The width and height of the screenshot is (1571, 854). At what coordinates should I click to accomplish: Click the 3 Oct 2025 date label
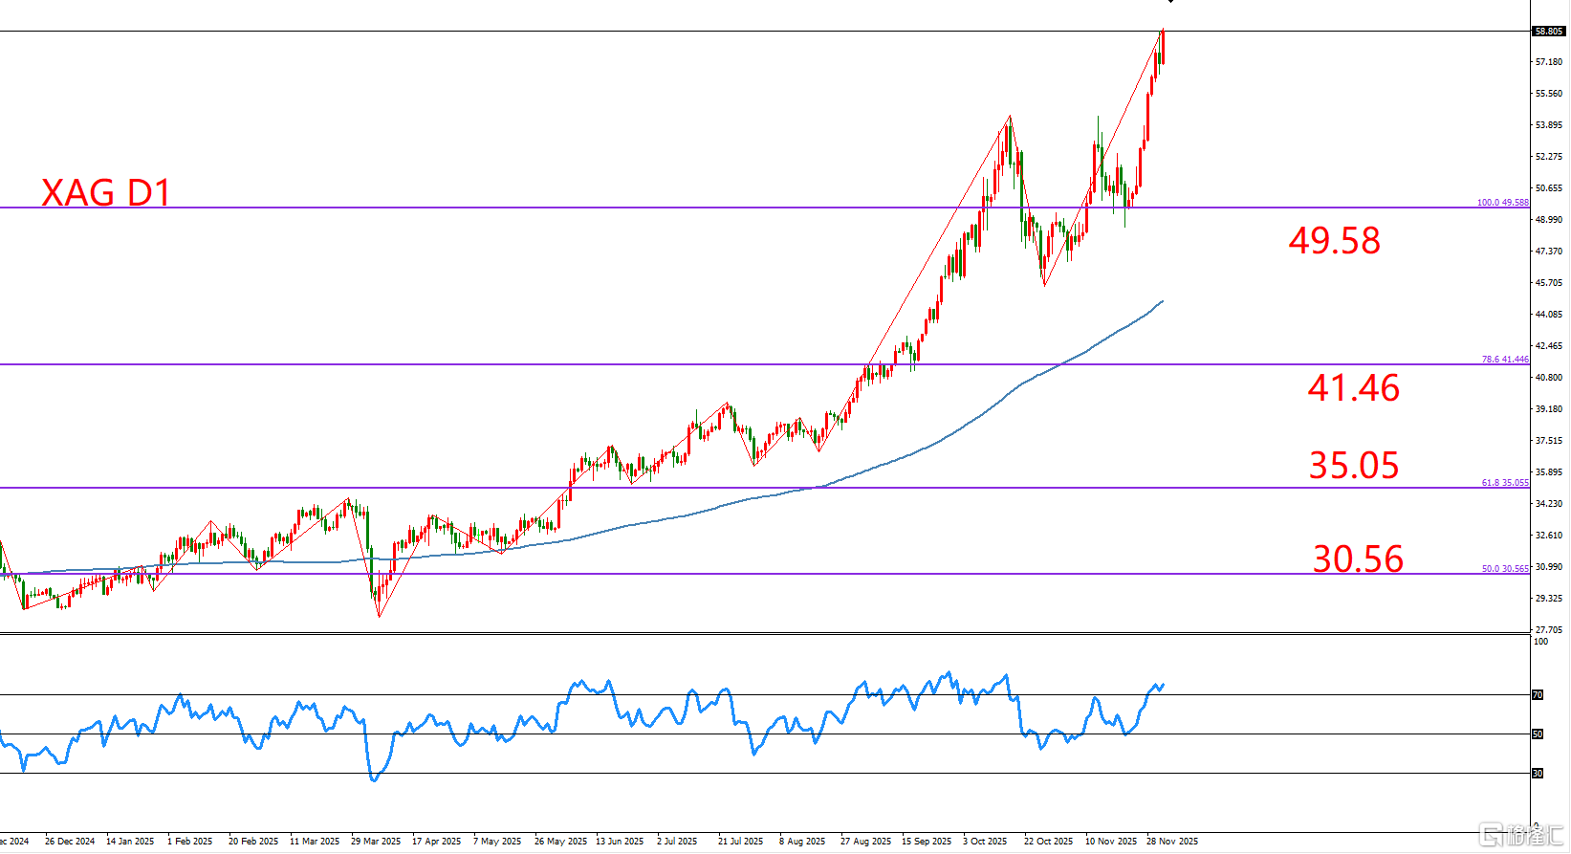point(985,842)
